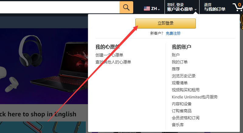
Task: Click the headphones and laptop banner
Action: [44, 66]
